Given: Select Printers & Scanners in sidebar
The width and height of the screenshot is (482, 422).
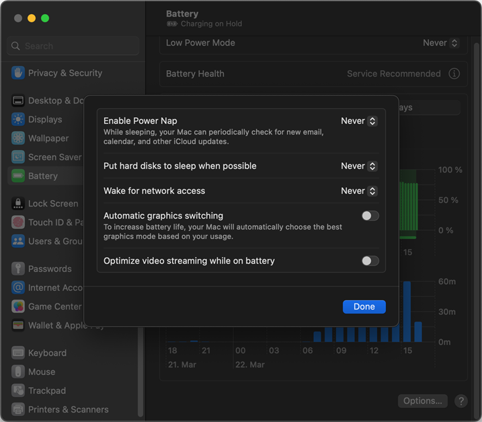Looking at the screenshot, I should coord(68,409).
